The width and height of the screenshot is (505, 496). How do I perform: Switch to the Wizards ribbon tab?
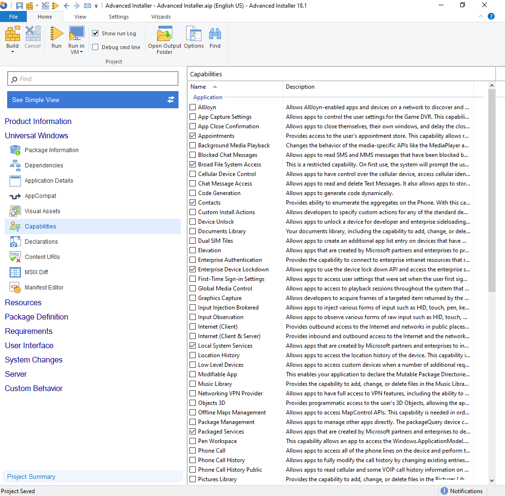tap(161, 17)
